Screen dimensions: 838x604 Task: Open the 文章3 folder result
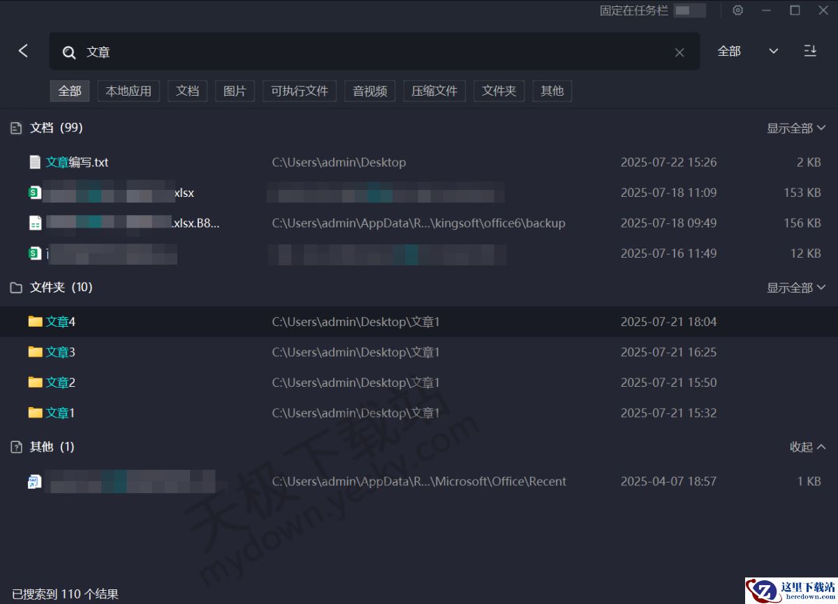pos(59,352)
